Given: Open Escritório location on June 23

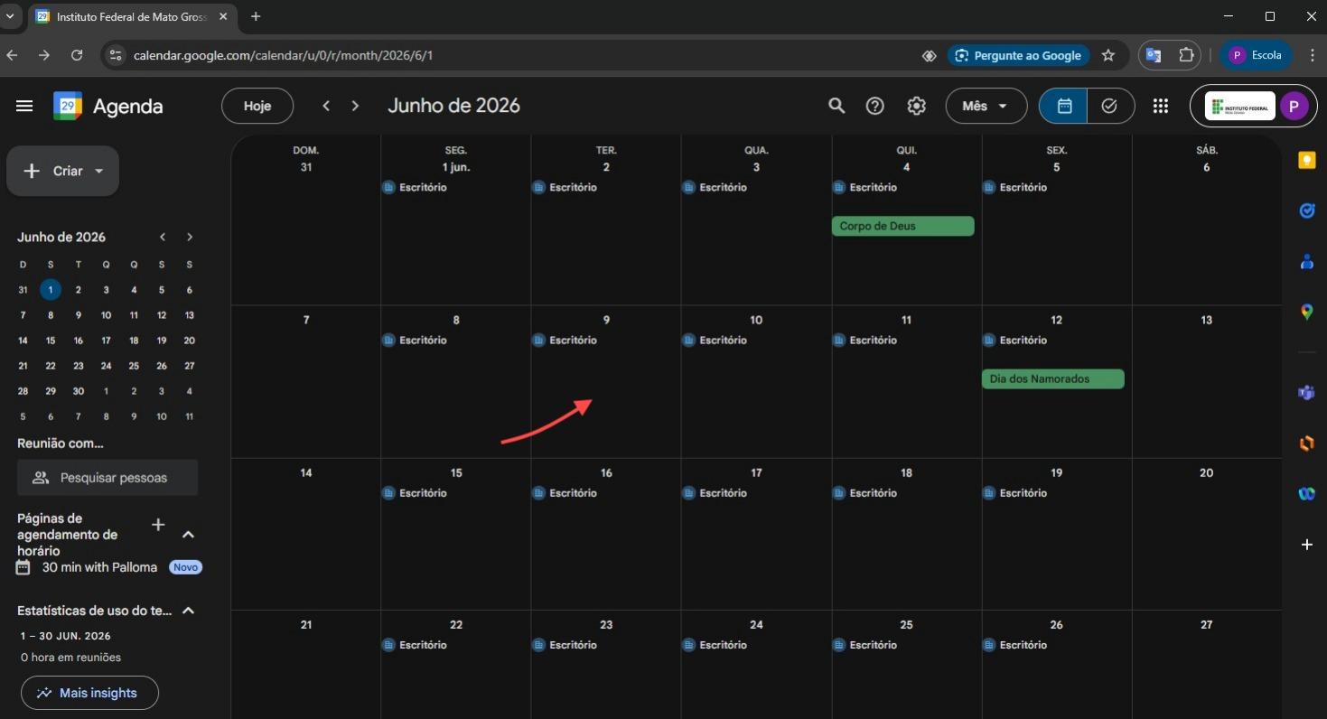Looking at the screenshot, I should [565, 645].
